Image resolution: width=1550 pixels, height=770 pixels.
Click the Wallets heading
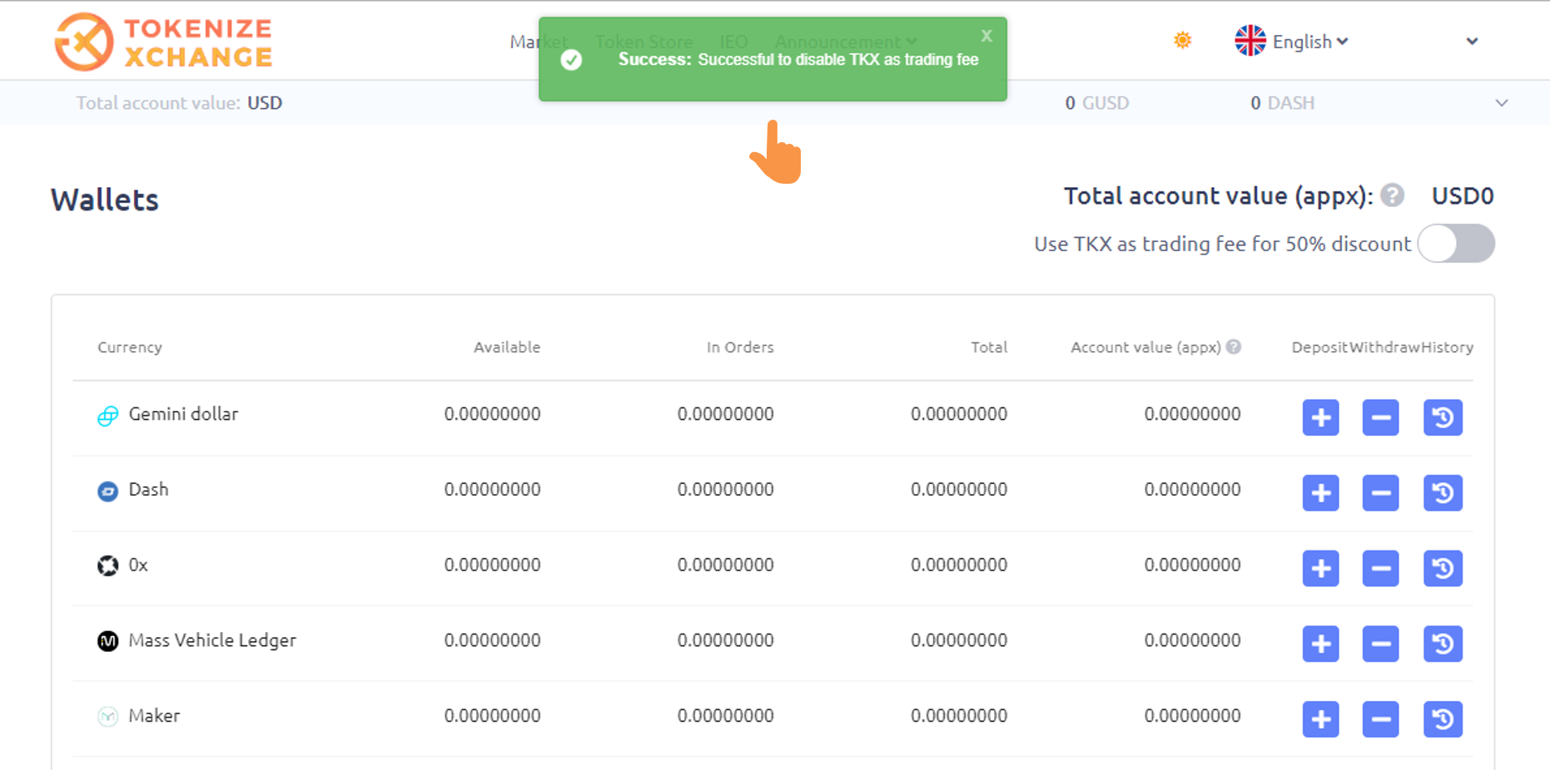coord(105,200)
